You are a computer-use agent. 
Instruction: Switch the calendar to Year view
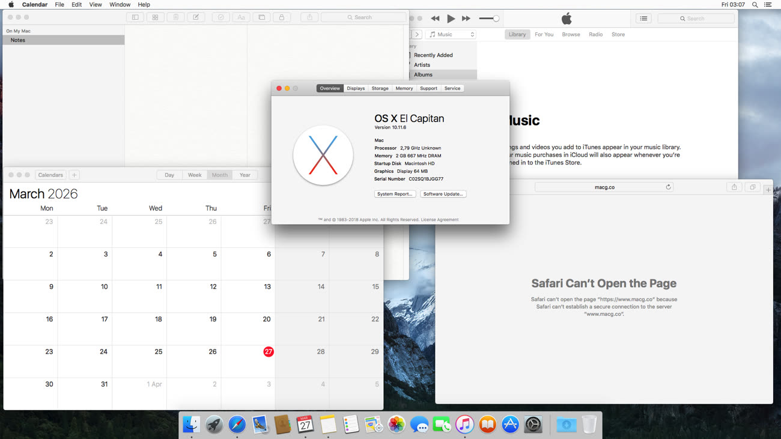coord(245,175)
